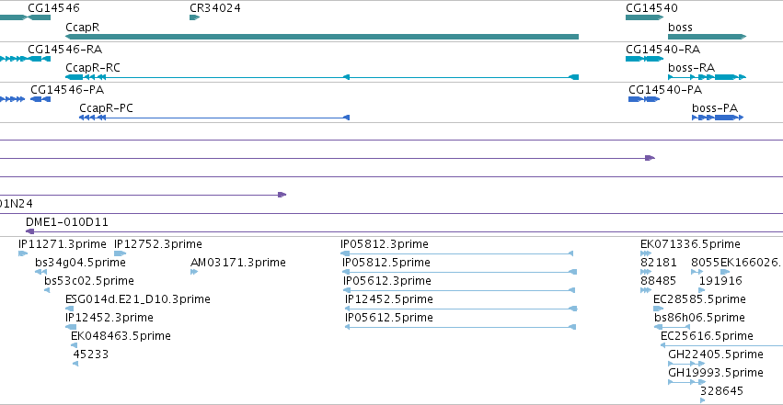Select the CG14546-PA protein label
The image size is (783, 405).
(x=67, y=90)
